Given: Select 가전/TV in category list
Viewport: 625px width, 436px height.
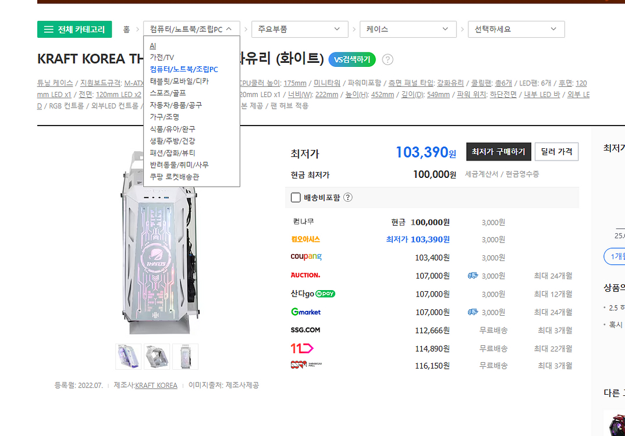Looking at the screenshot, I should [162, 58].
